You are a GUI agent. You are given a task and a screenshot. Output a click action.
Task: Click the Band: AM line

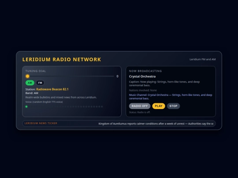click(32, 93)
